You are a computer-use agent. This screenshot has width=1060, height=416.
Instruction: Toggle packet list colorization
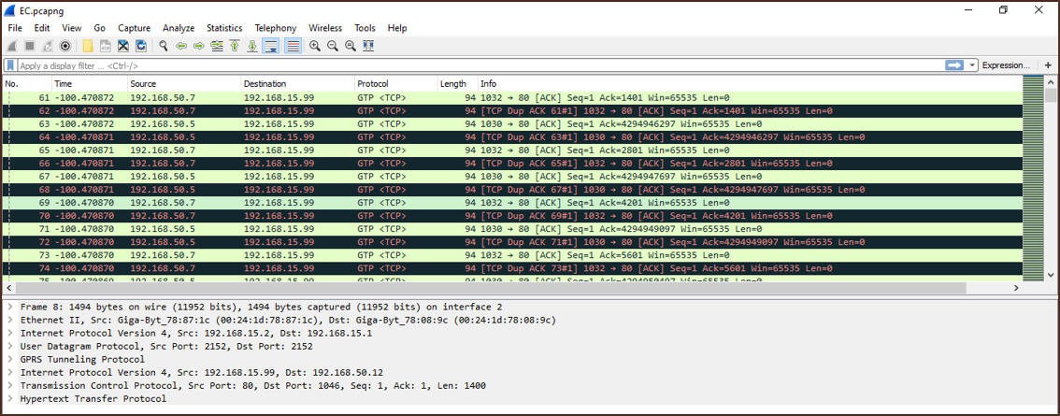293,46
